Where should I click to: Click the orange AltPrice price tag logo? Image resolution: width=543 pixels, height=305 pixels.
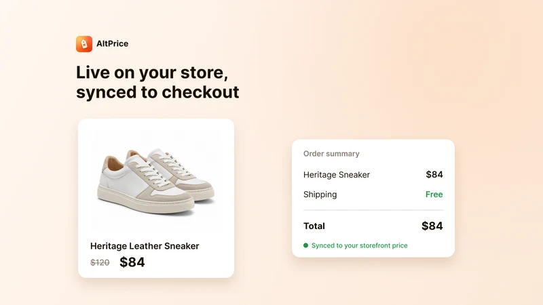coord(84,44)
